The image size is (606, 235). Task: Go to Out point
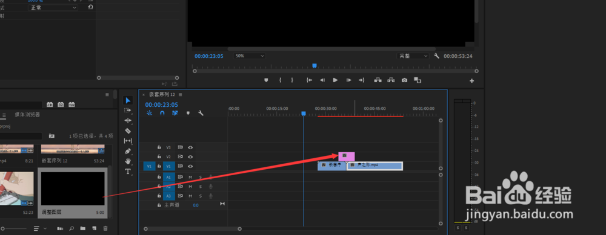point(362,80)
